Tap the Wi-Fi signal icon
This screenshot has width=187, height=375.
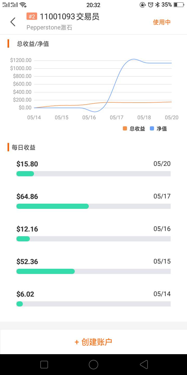pyautogui.click(x=23, y=5)
